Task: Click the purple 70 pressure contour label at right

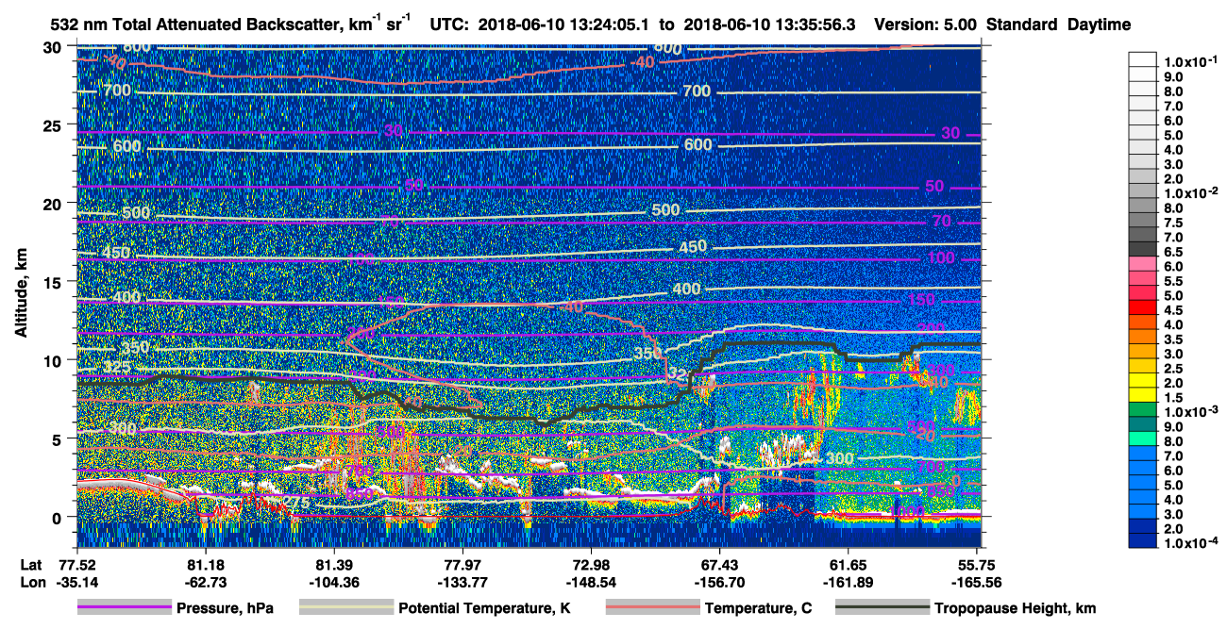Action: [x=941, y=222]
